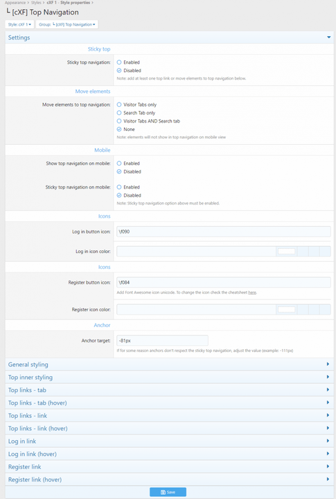Go to Styles breadcrumb link
Image resolution: width=336 pixels, height=499 pixels.
point(36,3)
